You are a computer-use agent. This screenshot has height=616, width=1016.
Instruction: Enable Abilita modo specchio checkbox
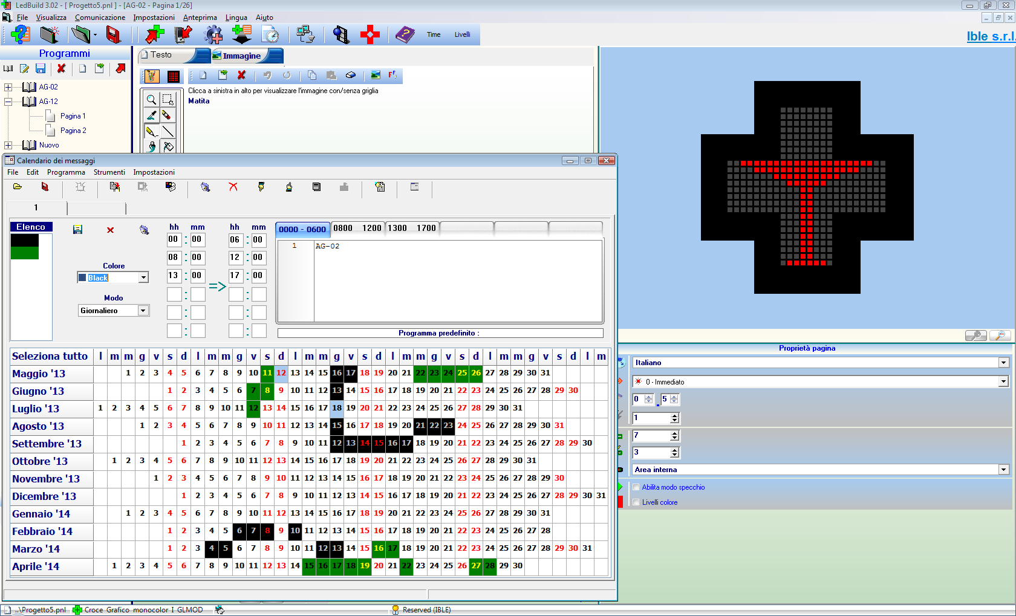[636, 487]
